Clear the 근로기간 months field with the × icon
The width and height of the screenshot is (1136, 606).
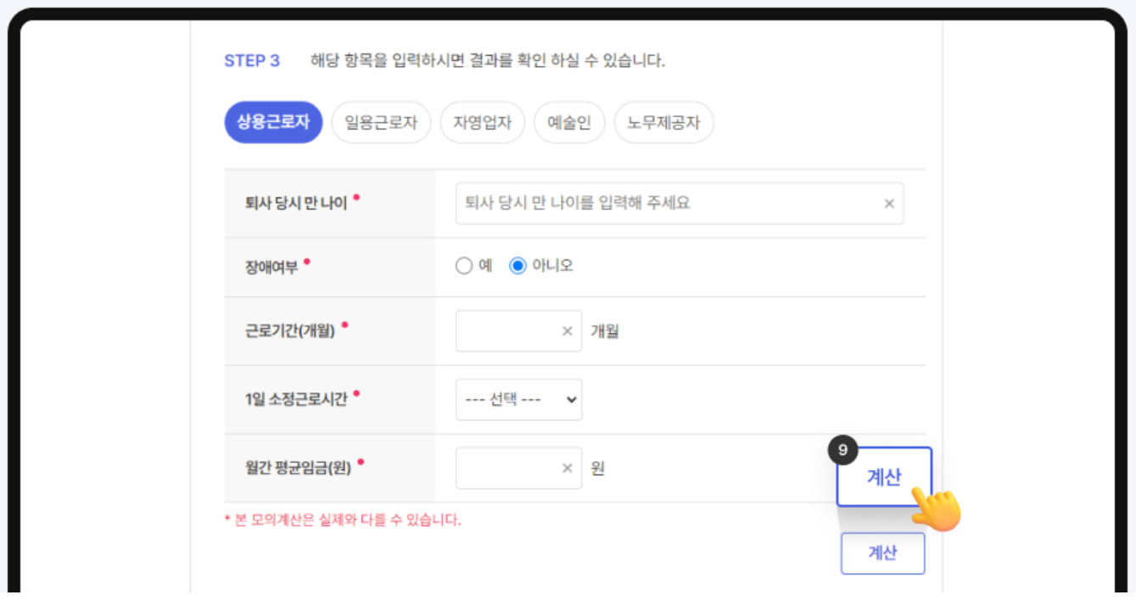(x=567, y=331)
